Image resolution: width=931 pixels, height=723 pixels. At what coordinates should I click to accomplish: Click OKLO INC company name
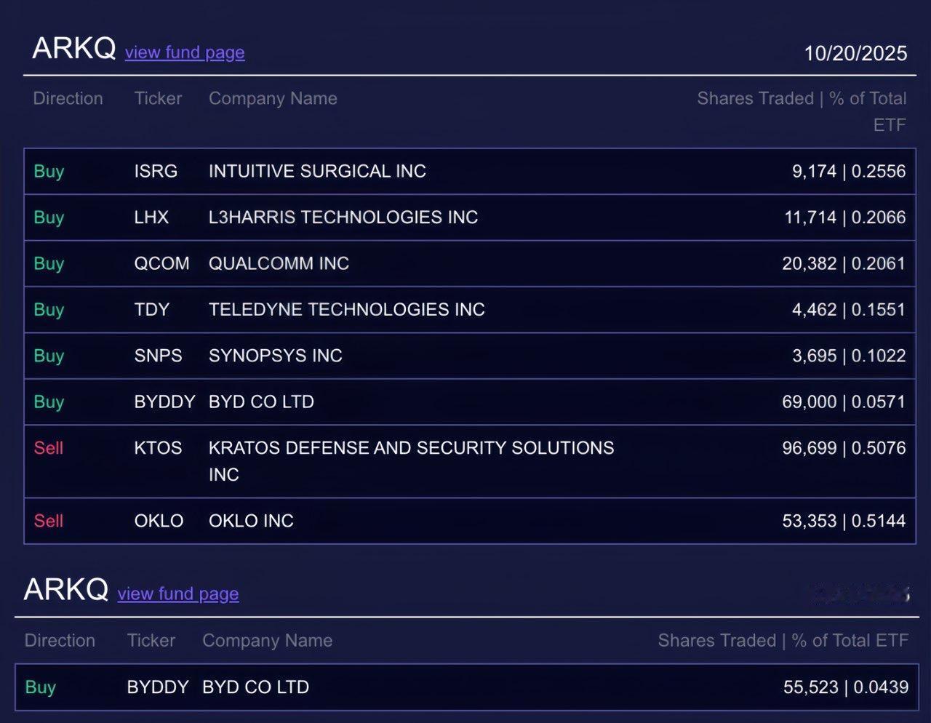point(251,521)
